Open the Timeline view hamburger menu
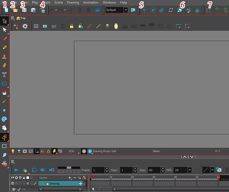This screenshot has height=192, width=229. pyautogui.click(x=13, y=162)
